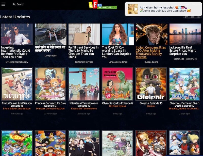Open the Gleipnir poster image
The width and height of the screenshot is (203, 156).
point(151,84)
